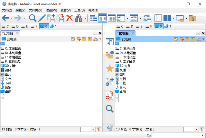Expand the left pane filter combo box

[x=93, y=129]
